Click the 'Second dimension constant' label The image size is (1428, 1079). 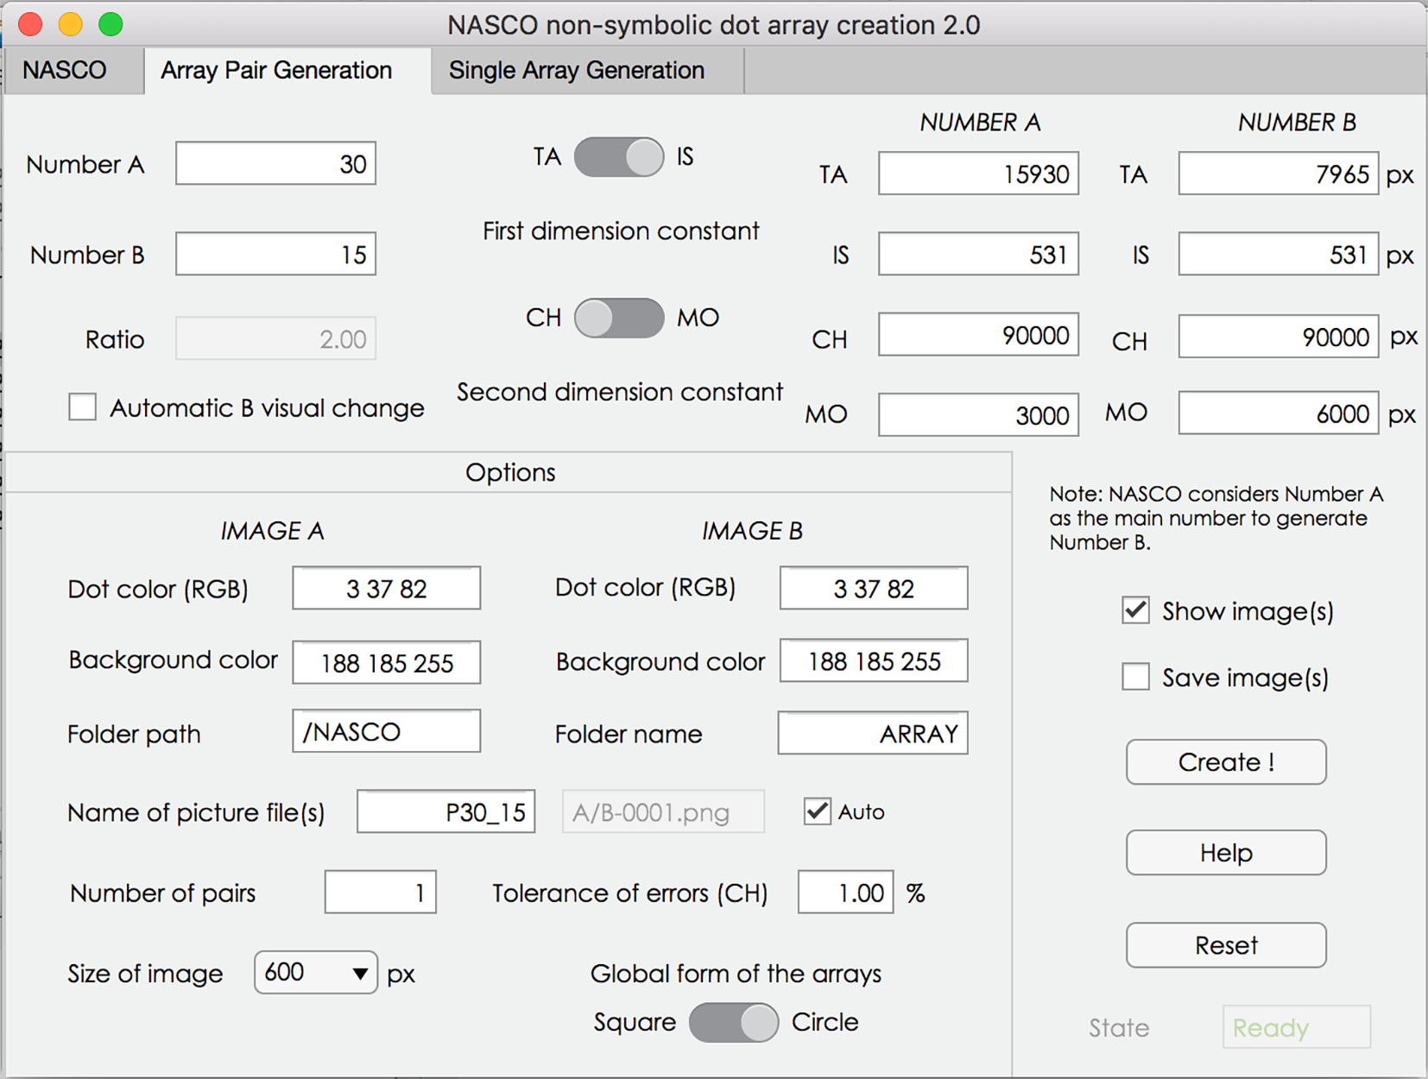tap(620, 392)
